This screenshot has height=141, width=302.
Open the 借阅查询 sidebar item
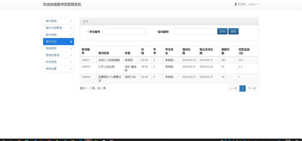point(58,48)
